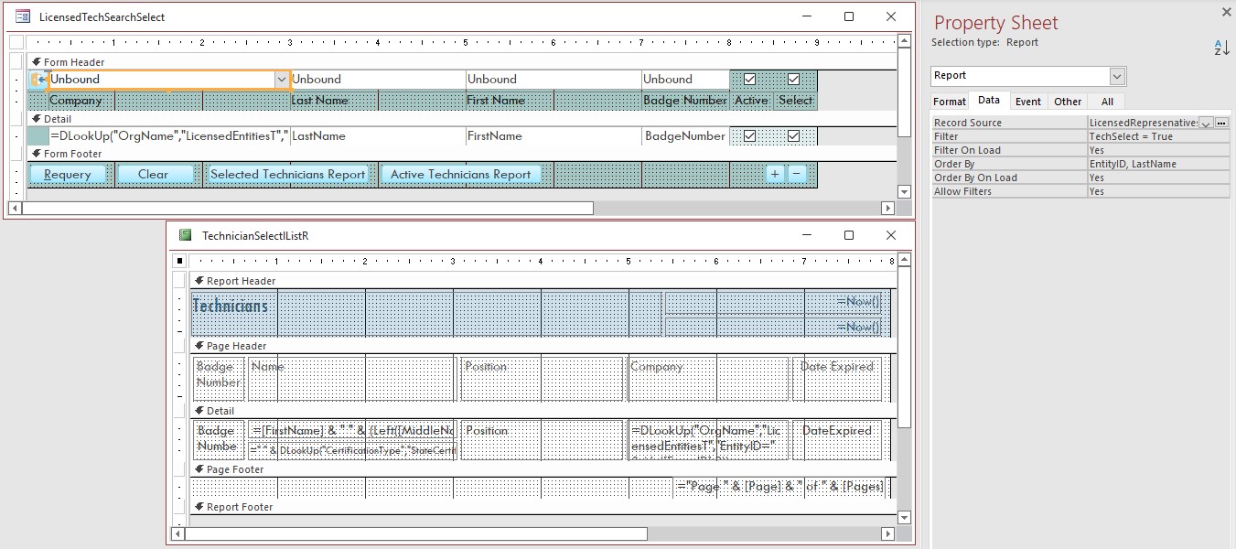Minimize the TechnicianSelectIListR window

click(806, 235)
